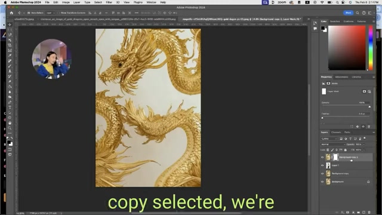Select the Hand tool
Screen dimensions: 382x215
coord(10,123)
